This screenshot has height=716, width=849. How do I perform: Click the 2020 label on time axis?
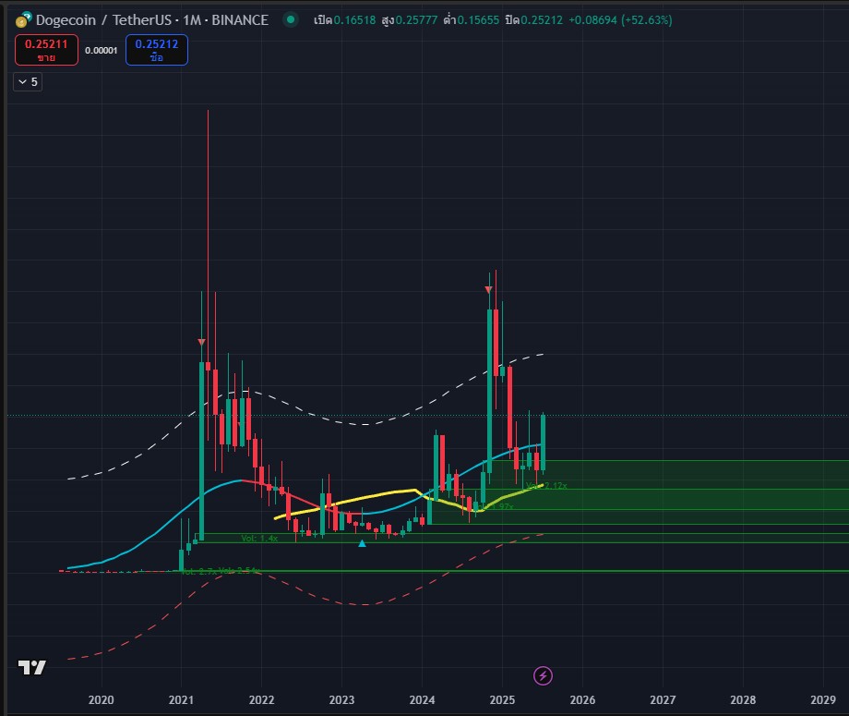102,699
